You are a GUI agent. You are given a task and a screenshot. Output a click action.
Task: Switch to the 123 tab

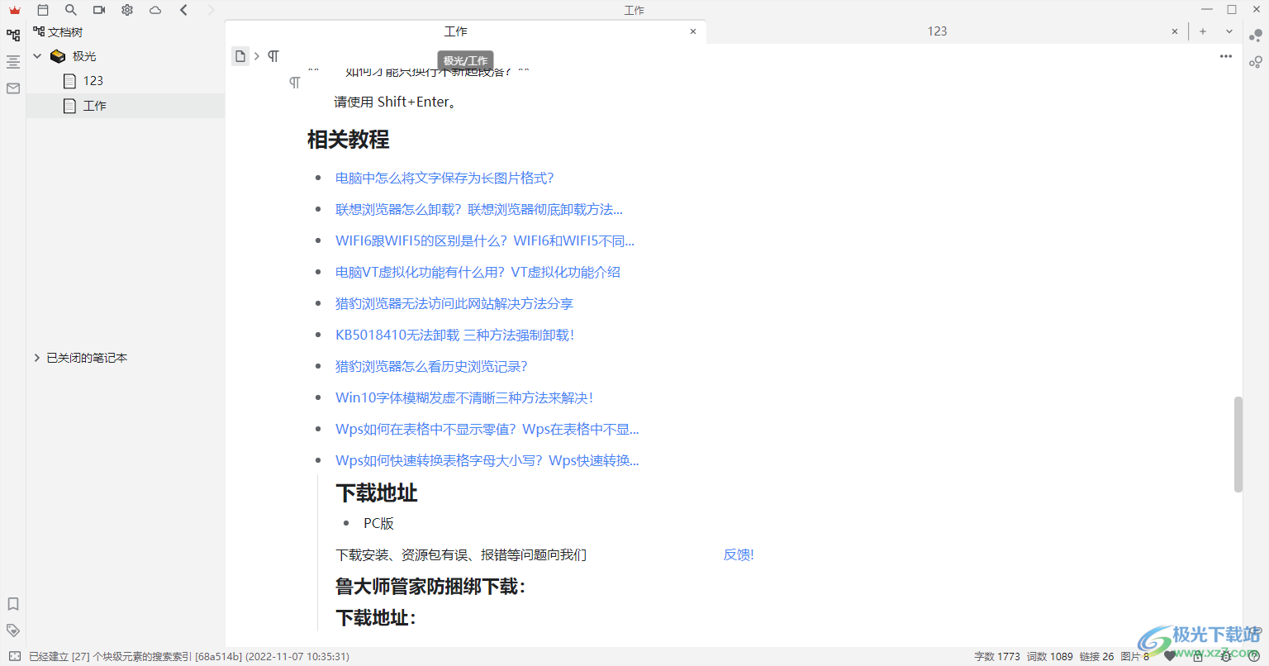pos(937,31)
